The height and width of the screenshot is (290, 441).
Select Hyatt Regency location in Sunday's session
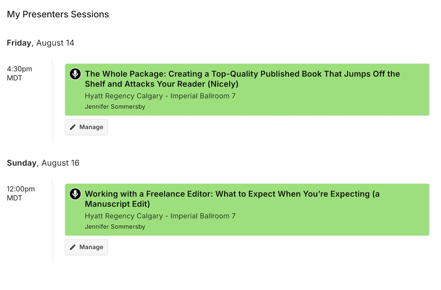[160, 216]
